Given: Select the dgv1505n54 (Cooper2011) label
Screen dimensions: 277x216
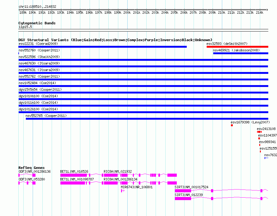Looking at the screenshot, I should pos(40,89).
